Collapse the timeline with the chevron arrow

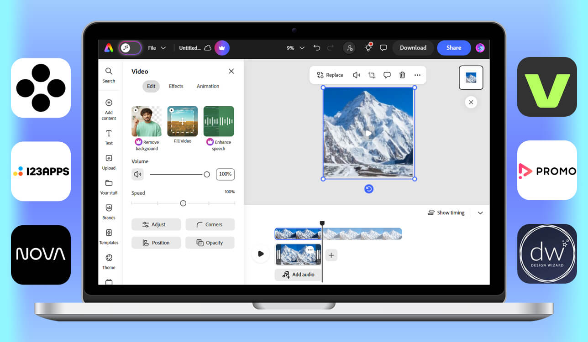(480, 212)
